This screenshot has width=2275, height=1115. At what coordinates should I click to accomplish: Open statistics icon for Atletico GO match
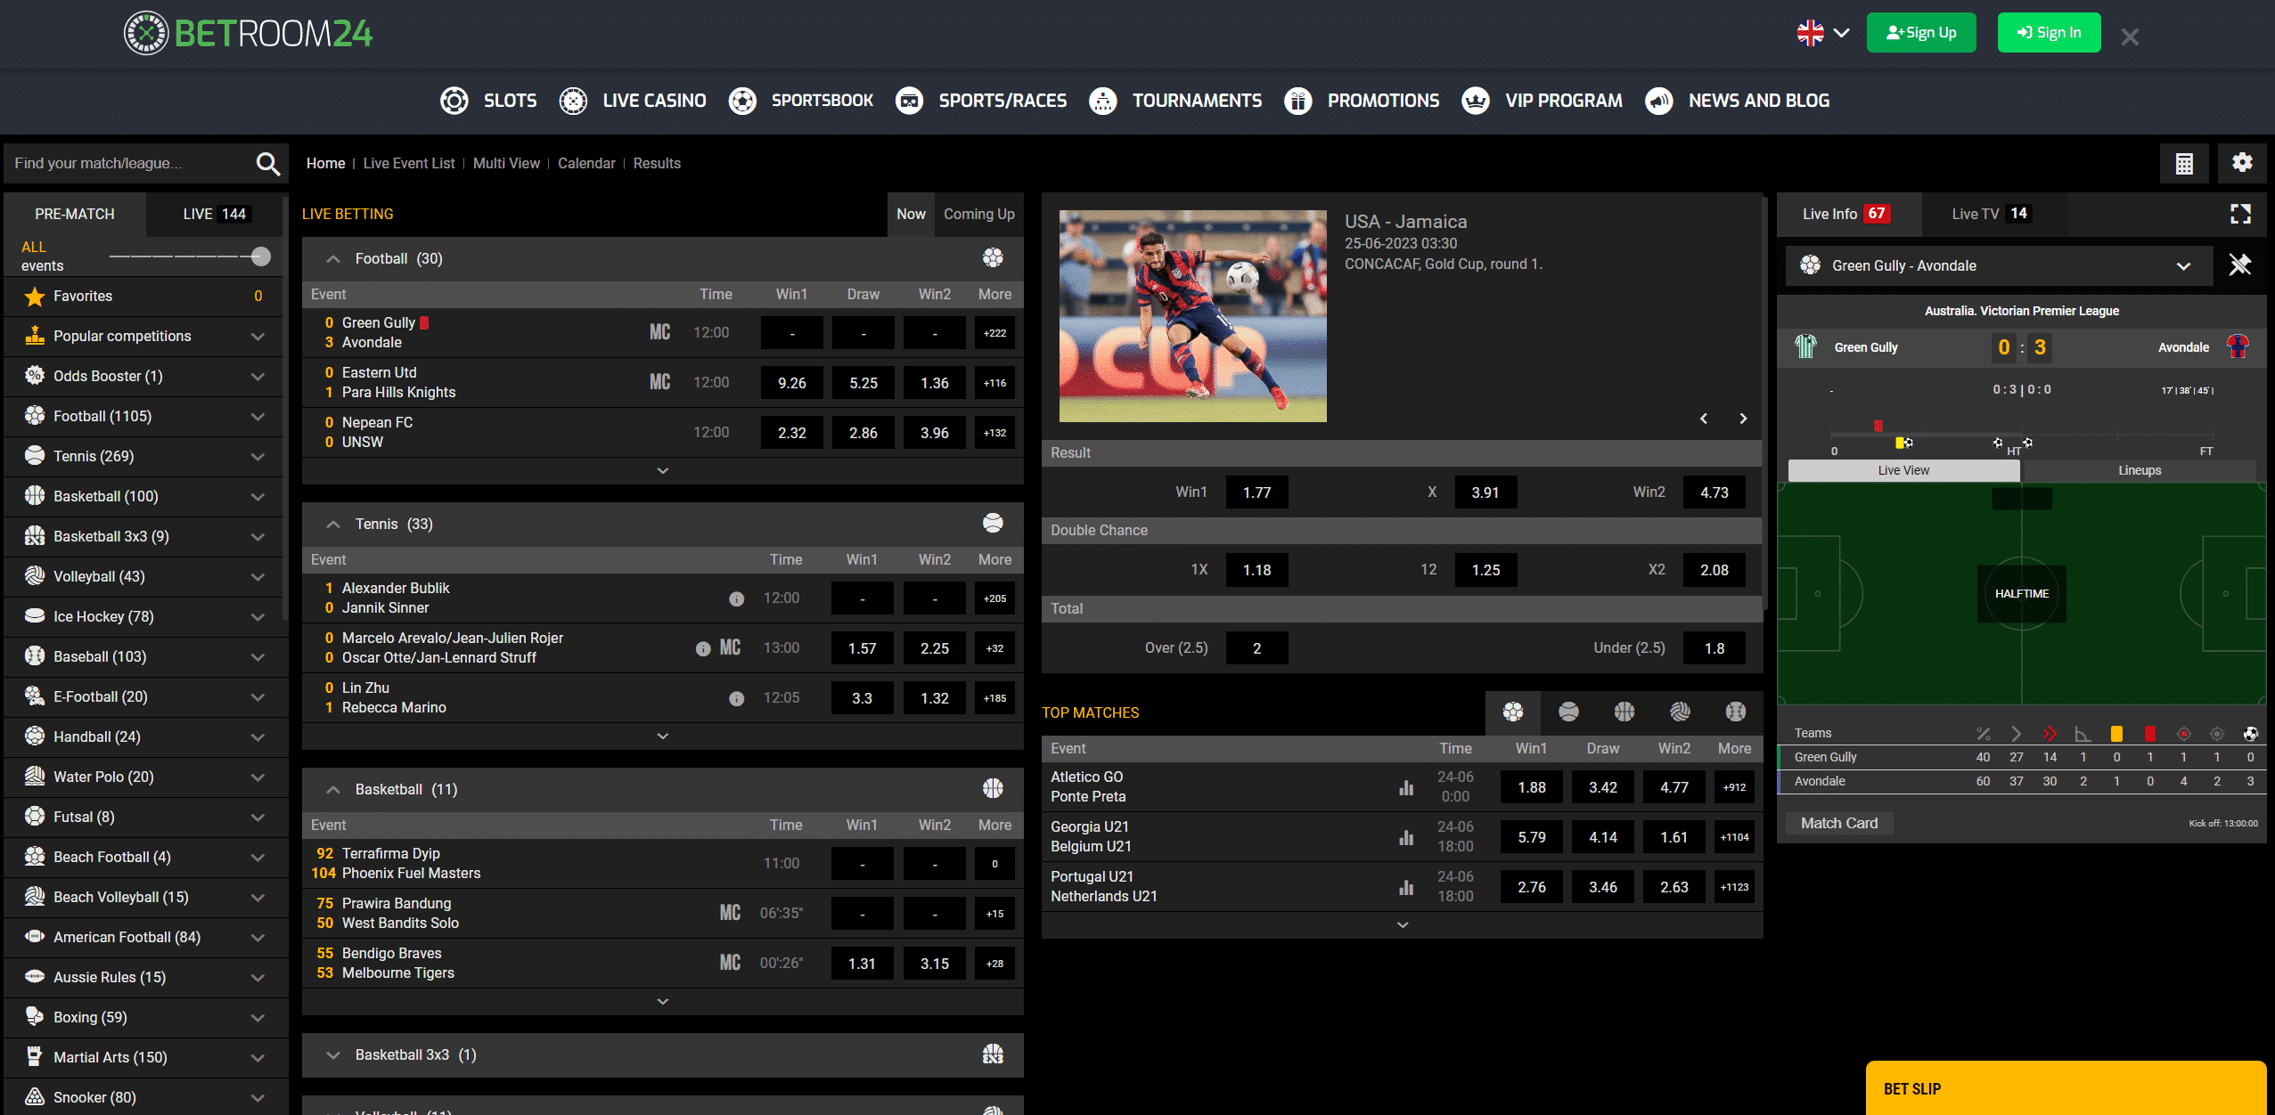1406,787
